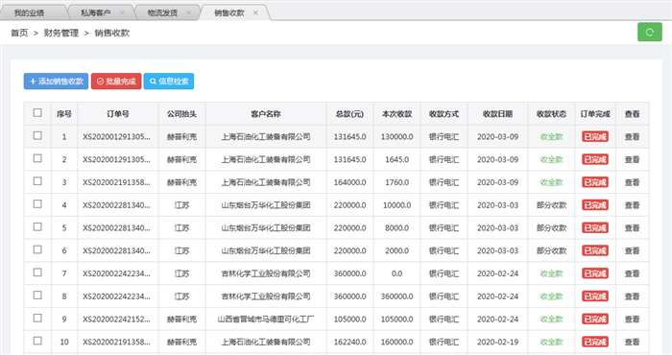Click the 添加销售收款 button
The image size is (672, 355).
(56, 81)
